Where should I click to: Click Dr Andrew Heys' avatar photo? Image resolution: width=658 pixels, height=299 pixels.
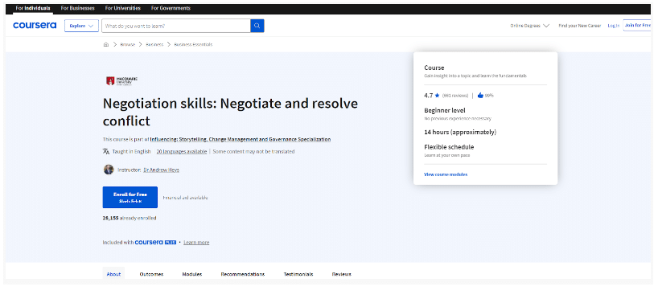tap(109, 170)
